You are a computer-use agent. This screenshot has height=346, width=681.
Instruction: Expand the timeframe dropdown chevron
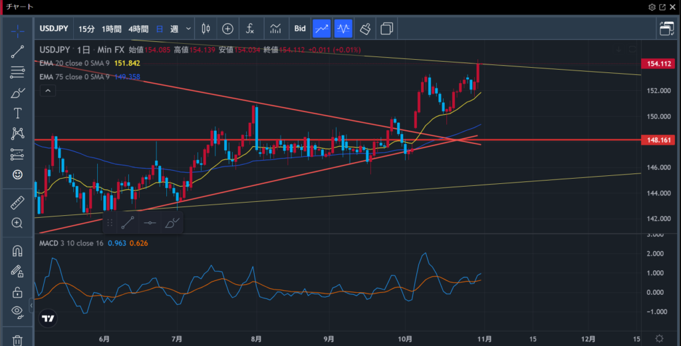[189, 29]
